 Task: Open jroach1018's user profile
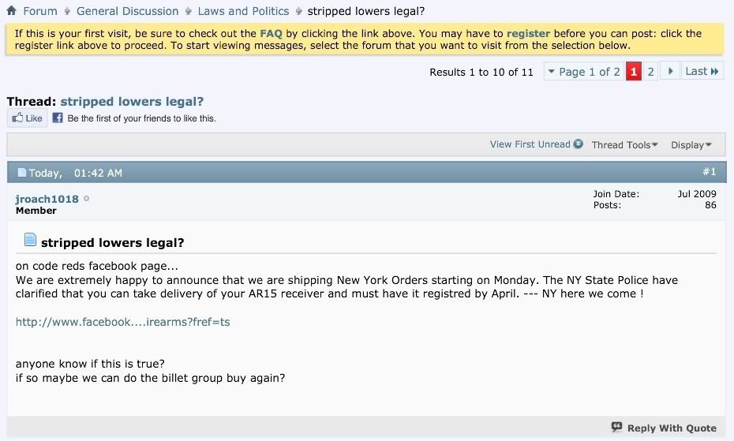[47, 199]
